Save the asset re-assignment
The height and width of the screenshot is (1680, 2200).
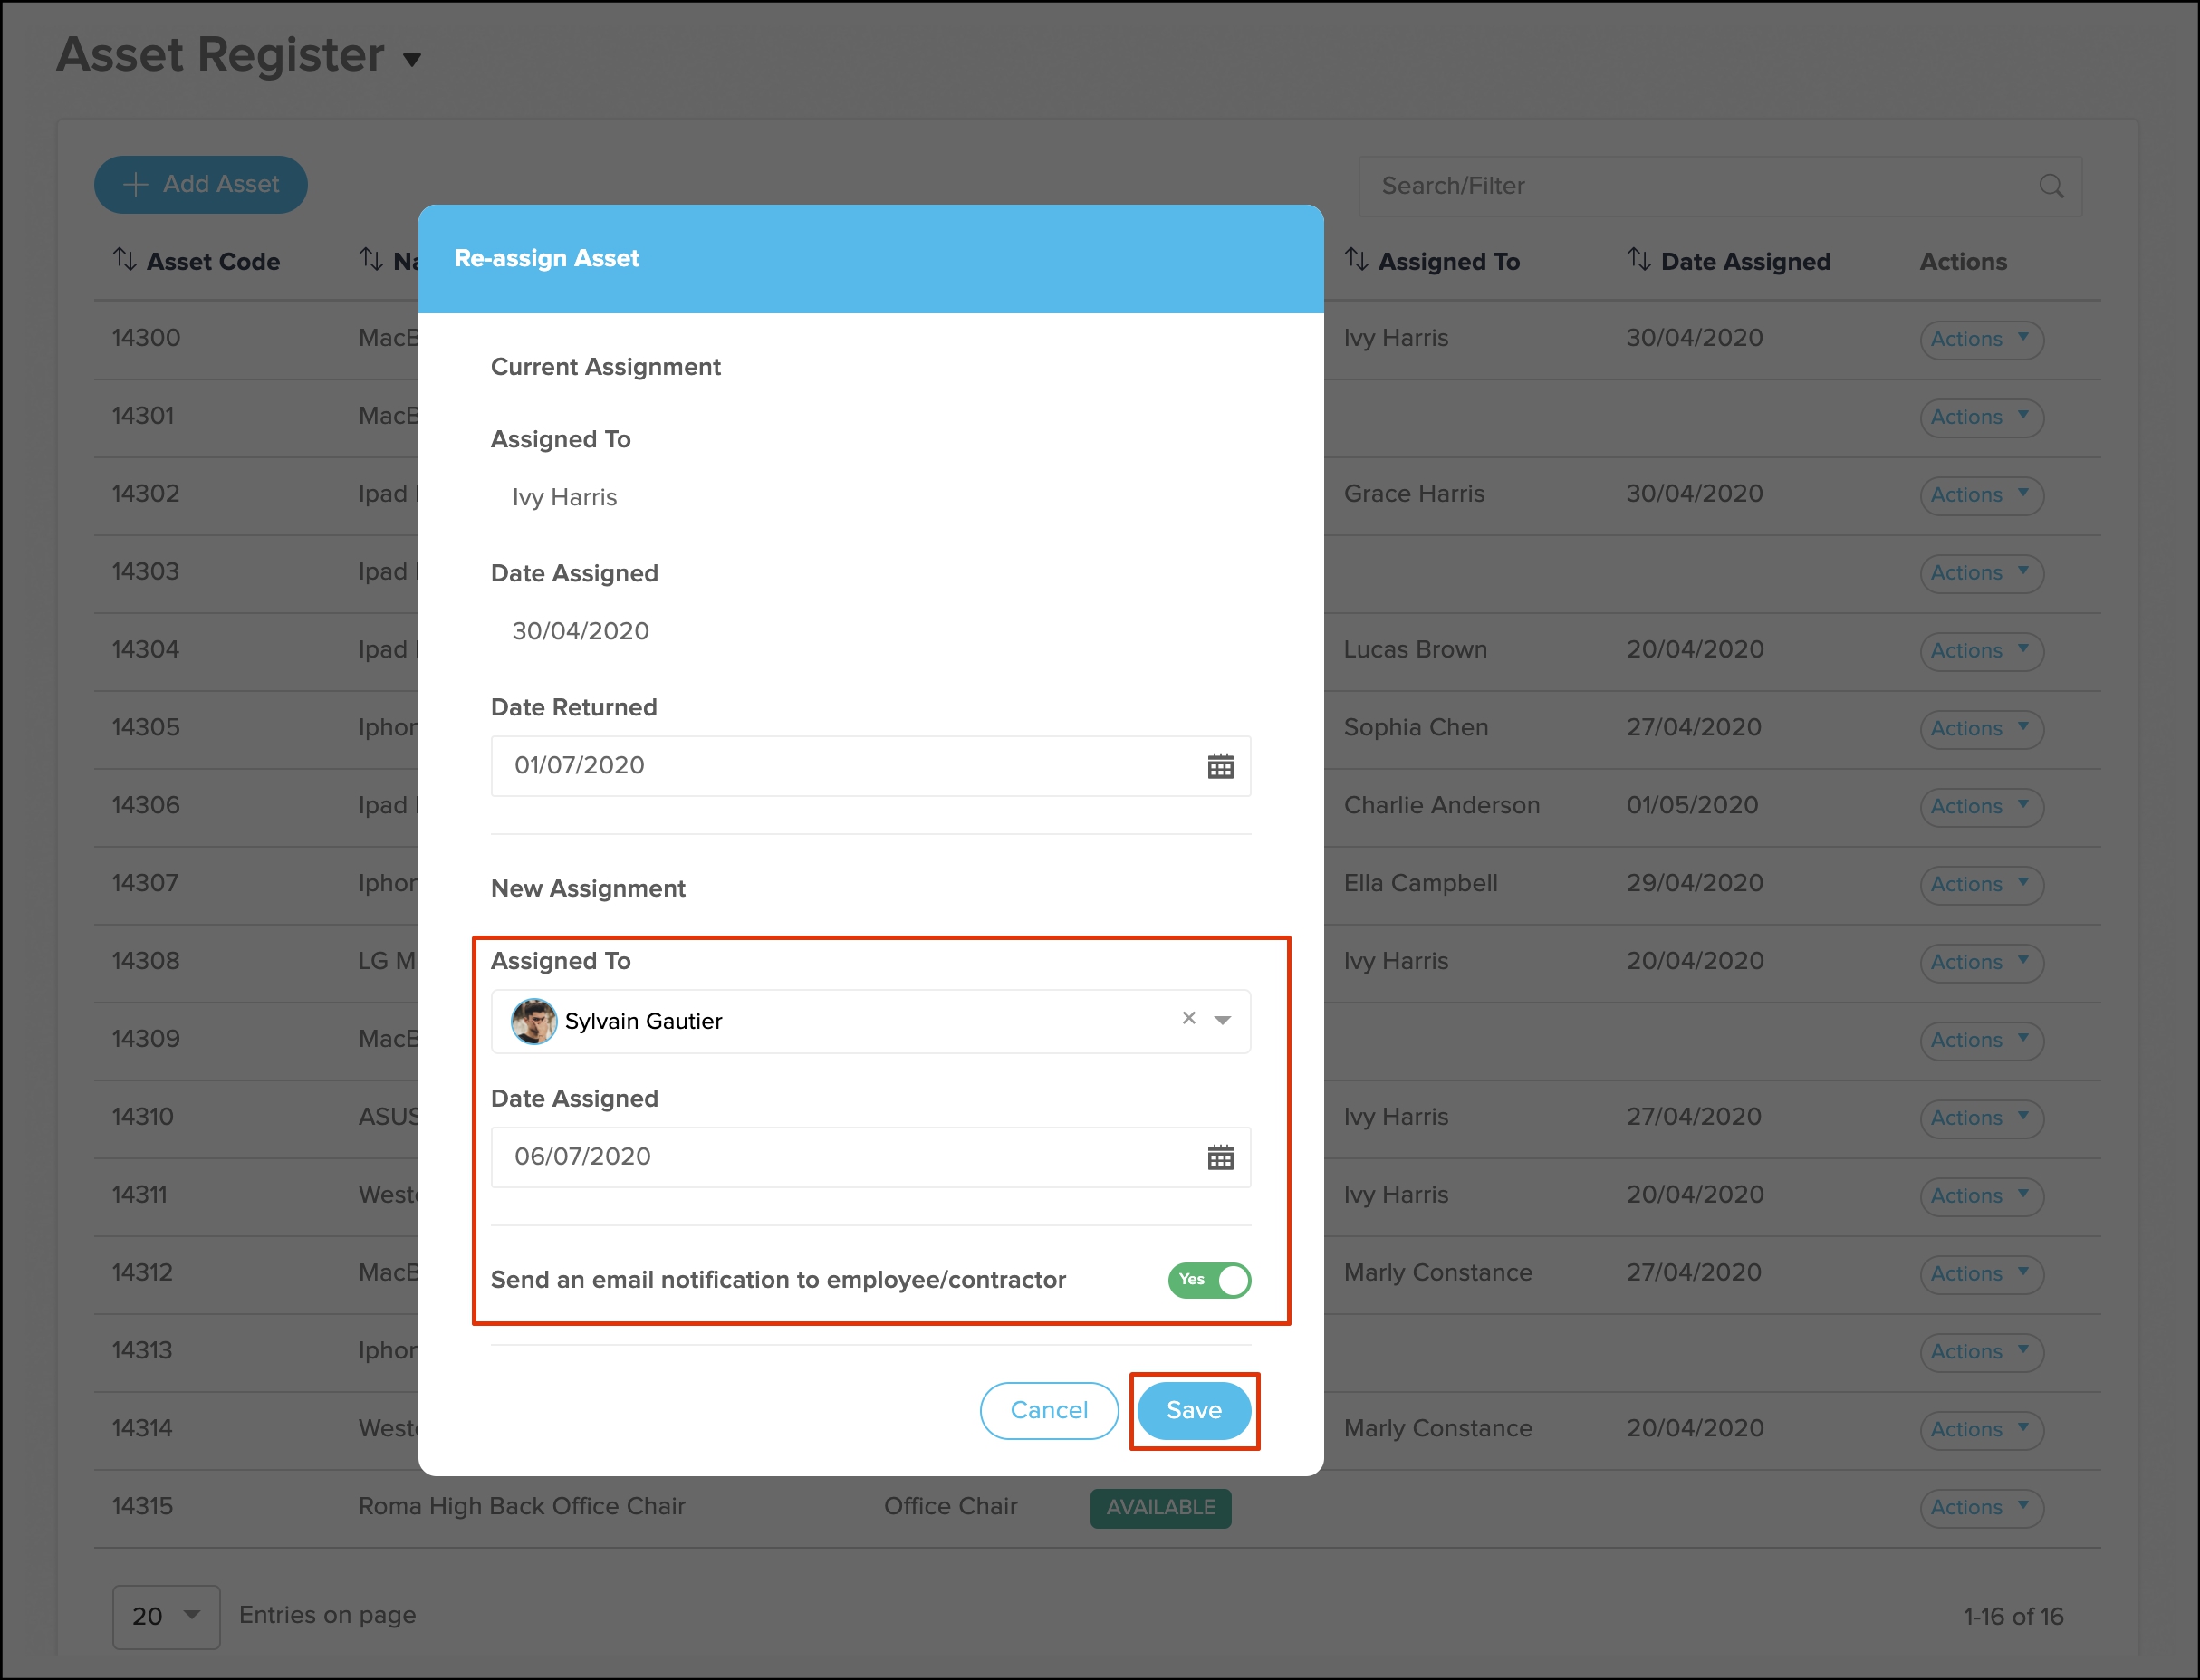[x=1194, y=1410]
